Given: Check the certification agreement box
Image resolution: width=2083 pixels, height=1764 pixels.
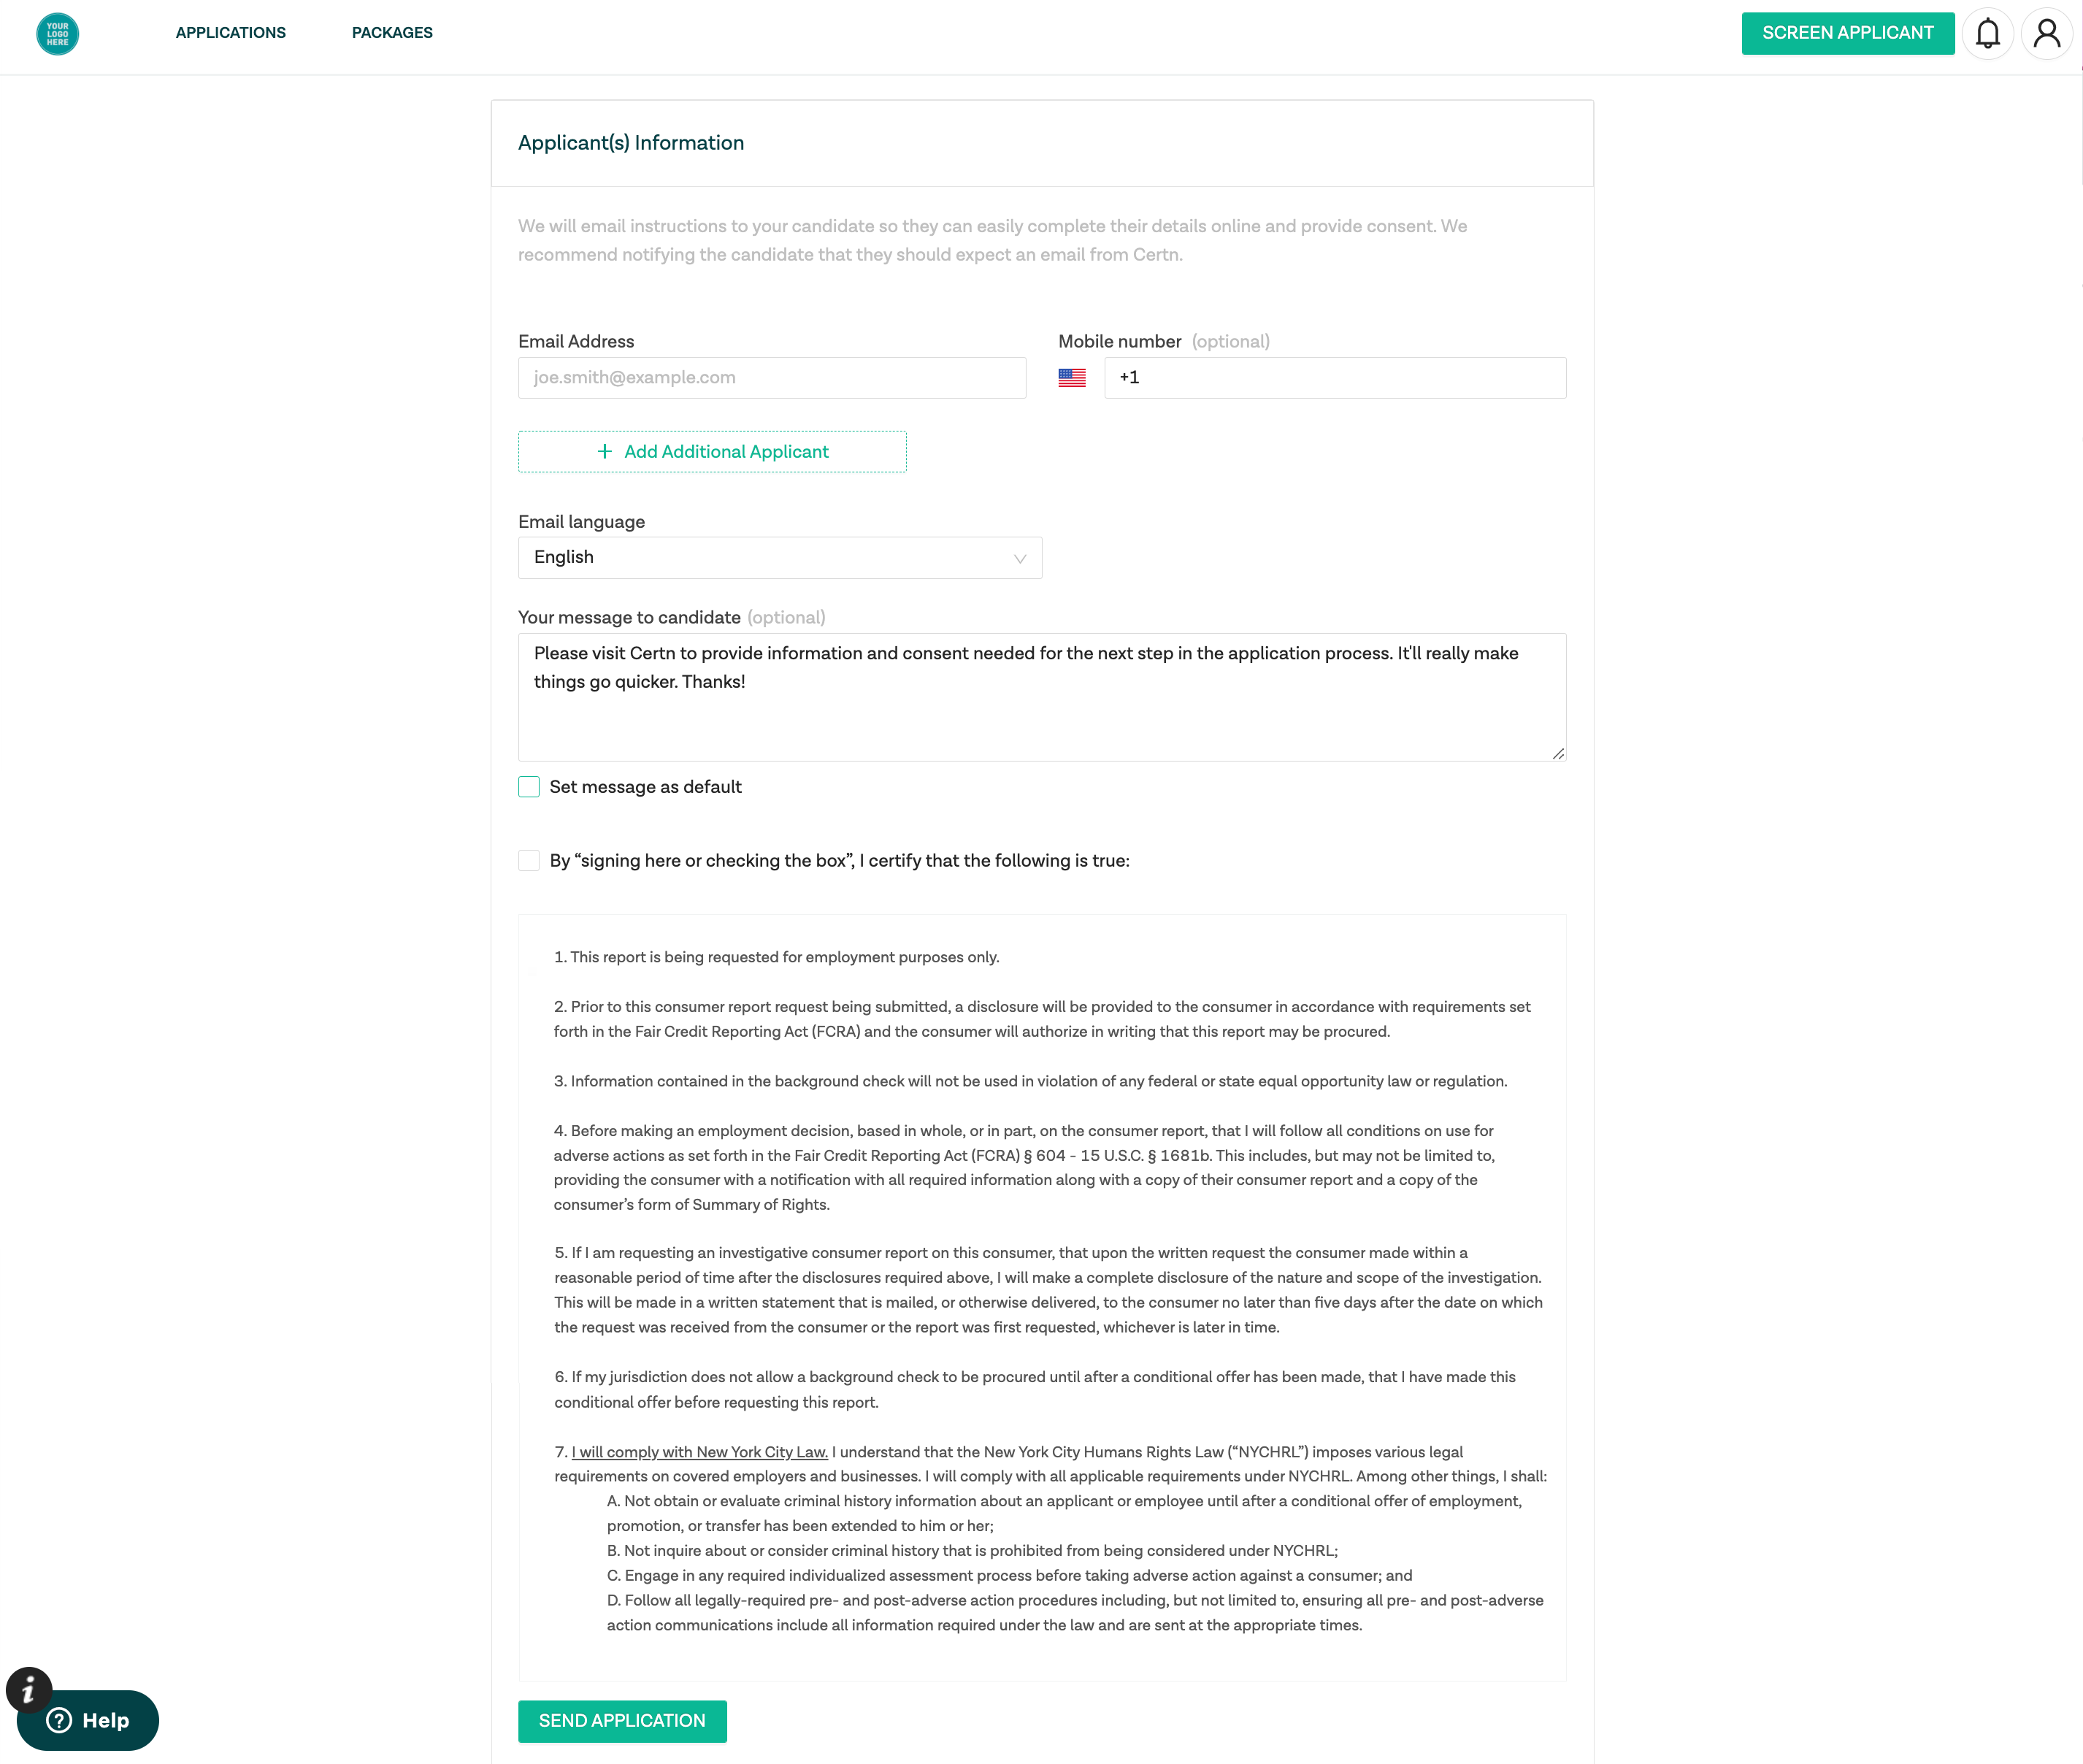Looking at the screenshot, I should click(529, 861).
